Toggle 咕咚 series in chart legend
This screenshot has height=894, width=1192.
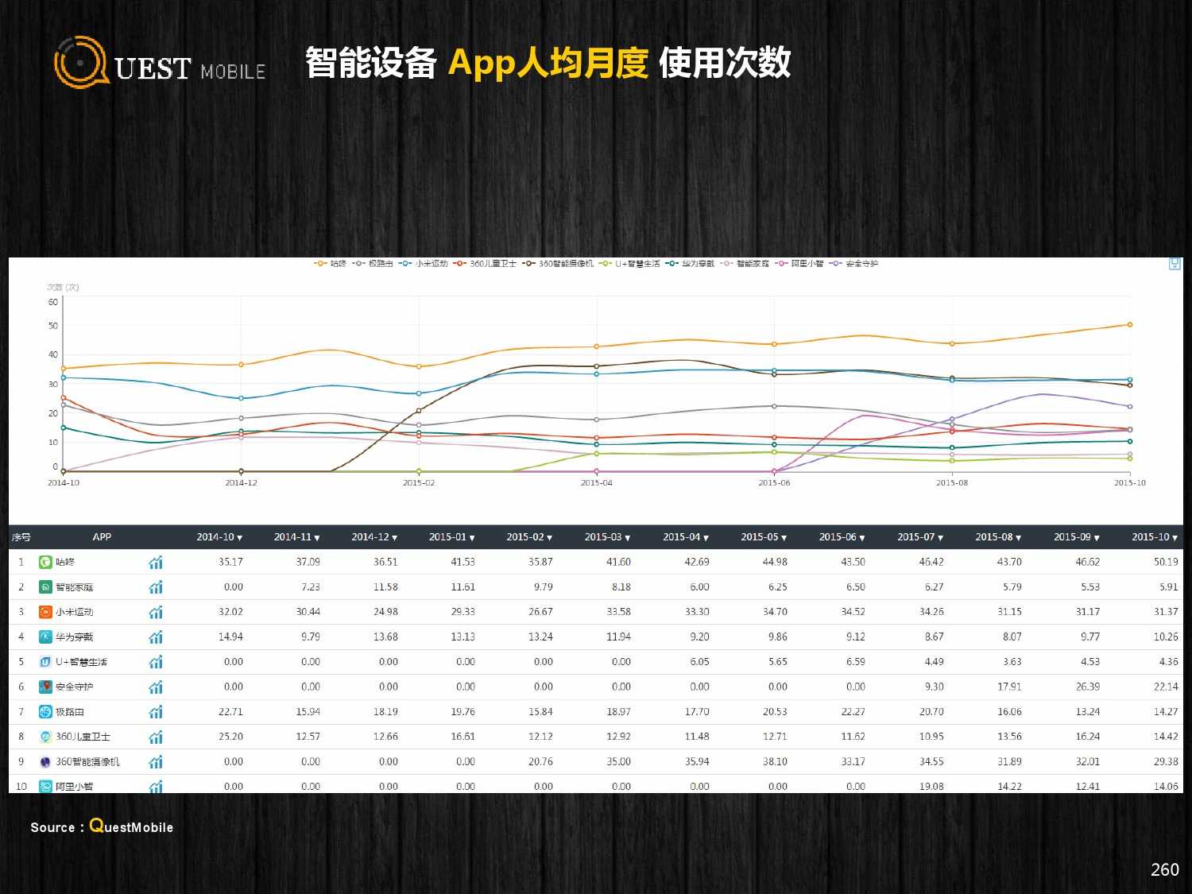[x=331, y=264]
